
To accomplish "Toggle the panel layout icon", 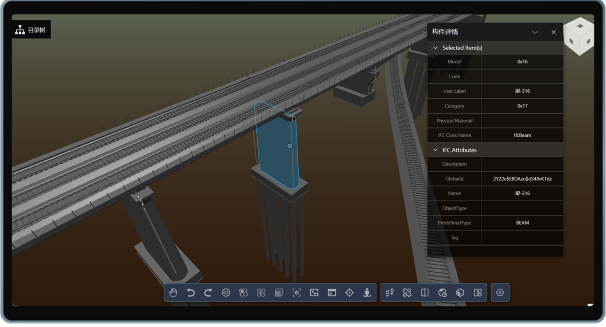I will 478,293.
